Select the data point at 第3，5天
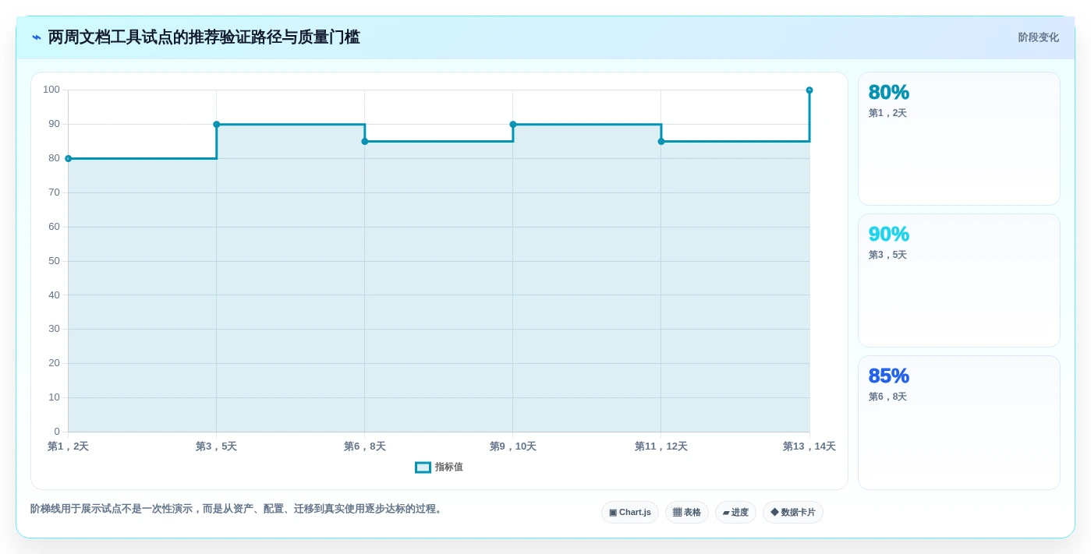 click(x=217, y=125)
